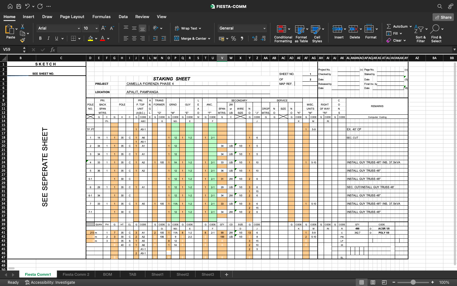The height and width of the screenshot is (286, 457).
Task: Undo the last action
Action: coord(27,6)
